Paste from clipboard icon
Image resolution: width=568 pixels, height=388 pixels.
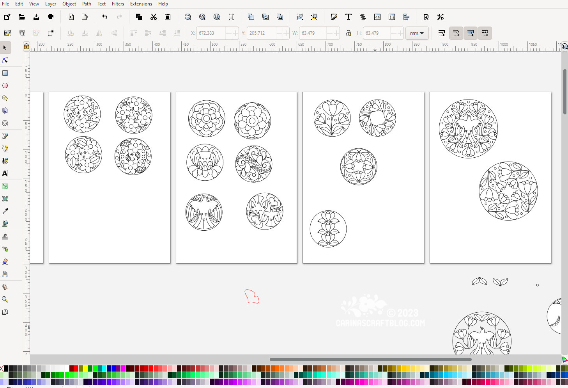point(168,17)
